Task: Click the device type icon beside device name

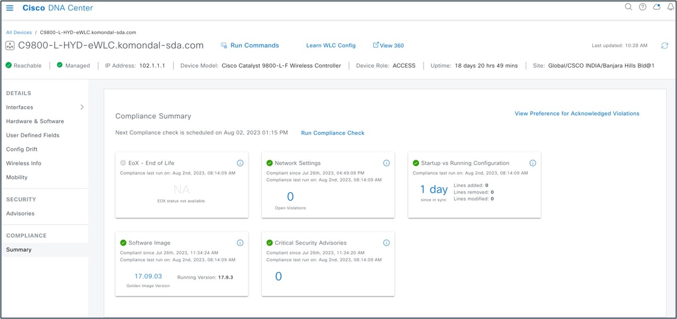Action: coord(10,45)
